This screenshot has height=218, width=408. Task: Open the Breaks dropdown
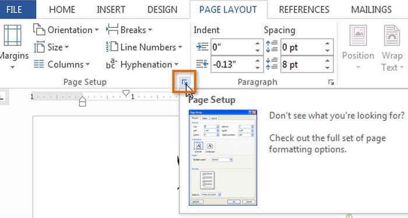129,30
